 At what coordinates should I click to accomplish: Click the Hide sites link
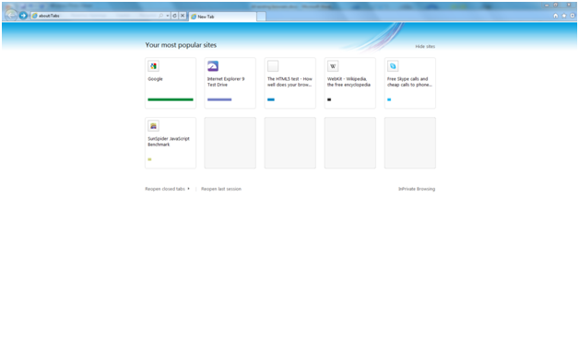pyautogui.click(x=425, y=46)
